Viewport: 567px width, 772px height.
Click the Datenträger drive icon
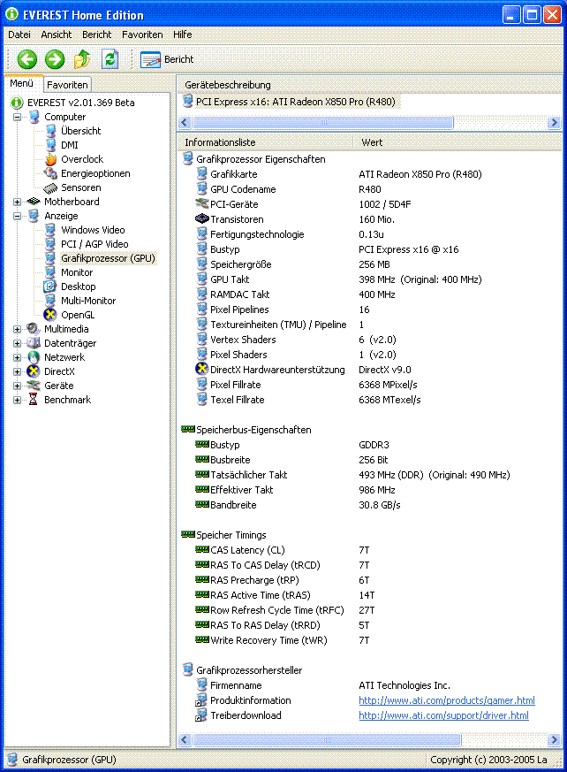click(33, 343)
